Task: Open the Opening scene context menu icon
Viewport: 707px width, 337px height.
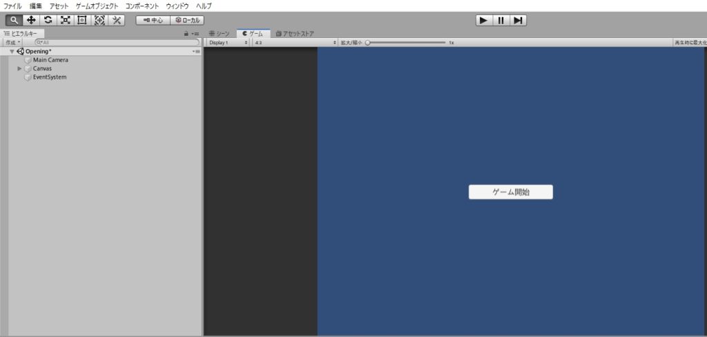Action: coord(195,51)
